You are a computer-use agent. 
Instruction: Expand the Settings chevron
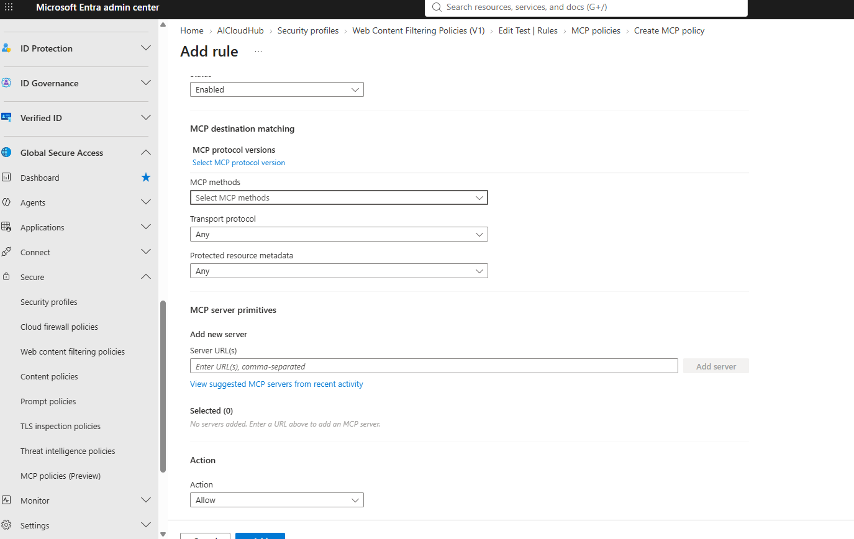(x=146, y=525)
